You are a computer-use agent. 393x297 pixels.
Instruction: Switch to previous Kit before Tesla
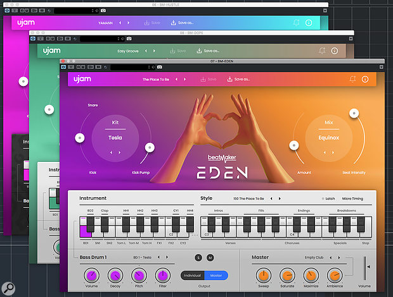click(112, 152)
